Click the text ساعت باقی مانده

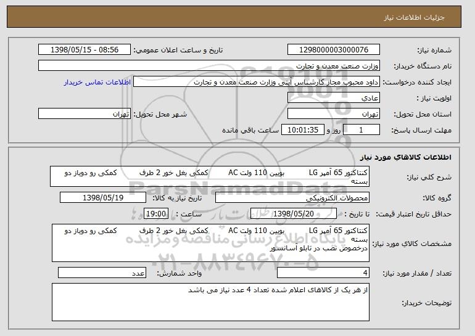click(x=250, y=130)
